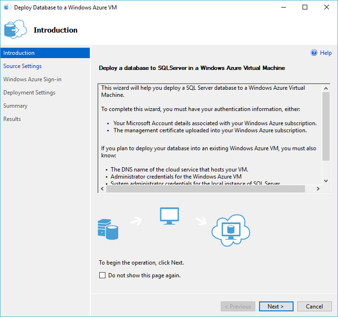The height and width of the screenshot is (317, 338).
Task: Click 'To begin the operation, click Next.' text
Action: (141, 263)
